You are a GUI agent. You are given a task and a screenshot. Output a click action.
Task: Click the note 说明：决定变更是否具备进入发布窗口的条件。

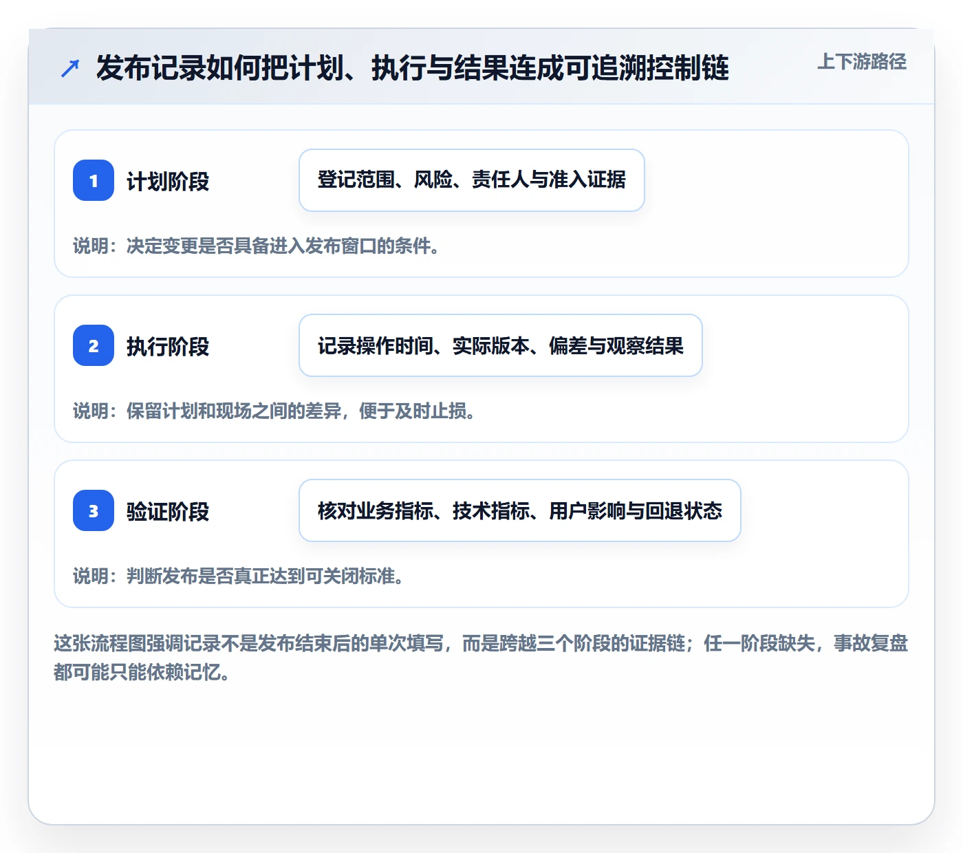[257, 246]
